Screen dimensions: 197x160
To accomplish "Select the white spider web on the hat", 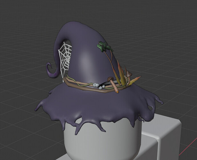I will click(x=65, y=60).
